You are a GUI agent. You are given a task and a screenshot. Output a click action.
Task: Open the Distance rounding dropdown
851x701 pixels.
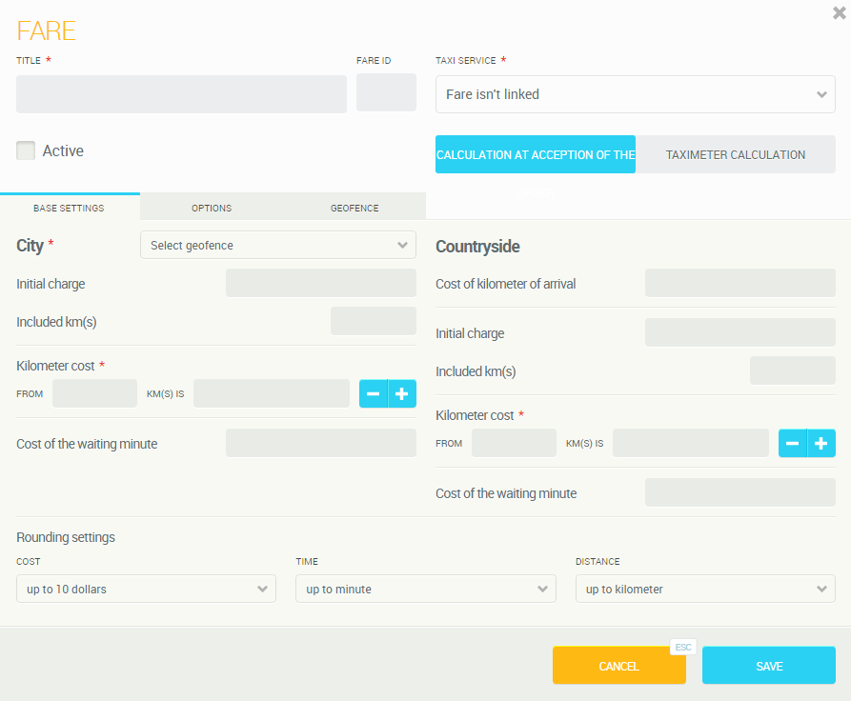(705, 590)
